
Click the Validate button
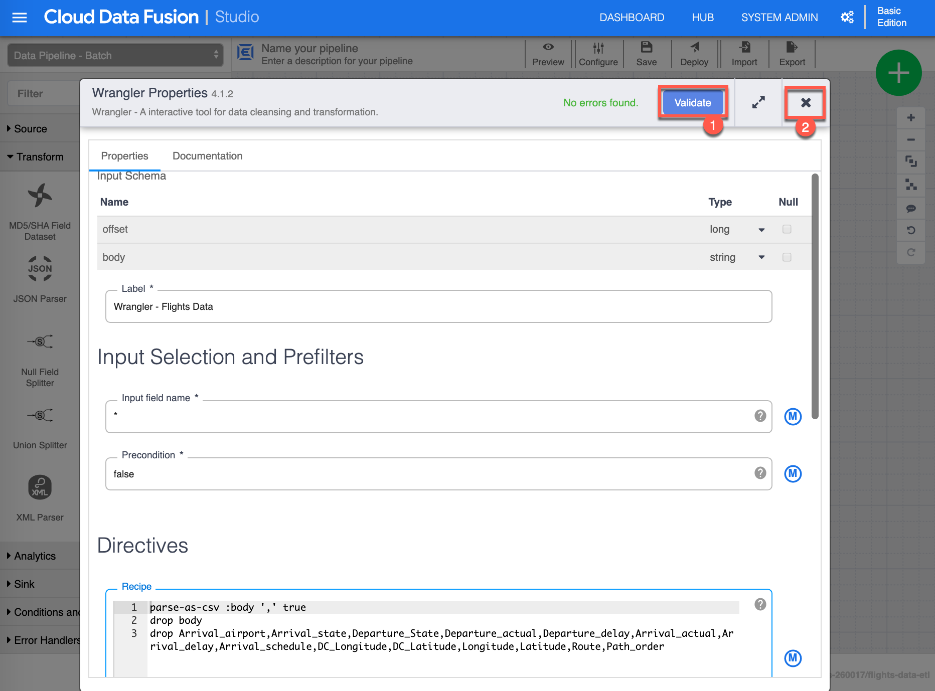tap(692, 103)
